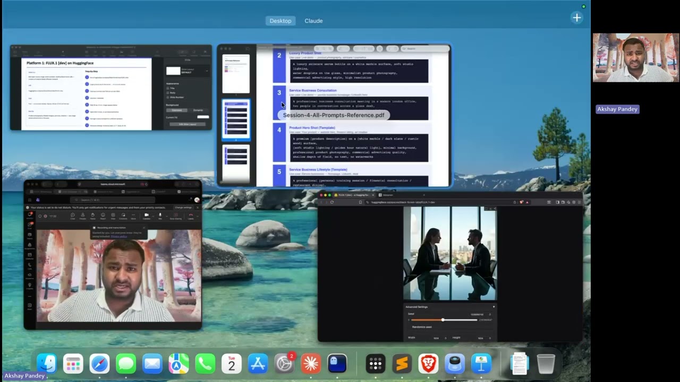Screen dimensions: 680x382
Task: Click the React icon in Teams toolbar
Action: (x=103, y=216)
